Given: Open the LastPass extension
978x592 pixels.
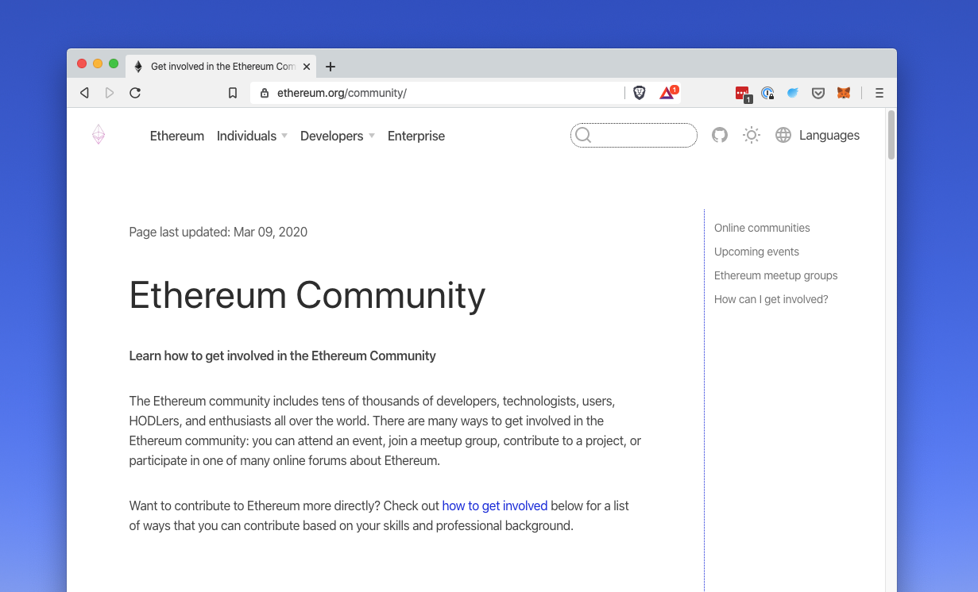Looking at the screenshot, I should tap(742, 93).
